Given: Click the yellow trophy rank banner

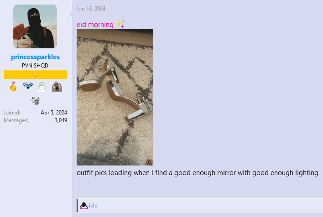Looking at the screenshot, I should (35, 75).
